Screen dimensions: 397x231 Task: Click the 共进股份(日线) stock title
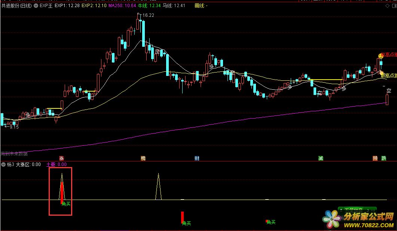click(17, 6)
